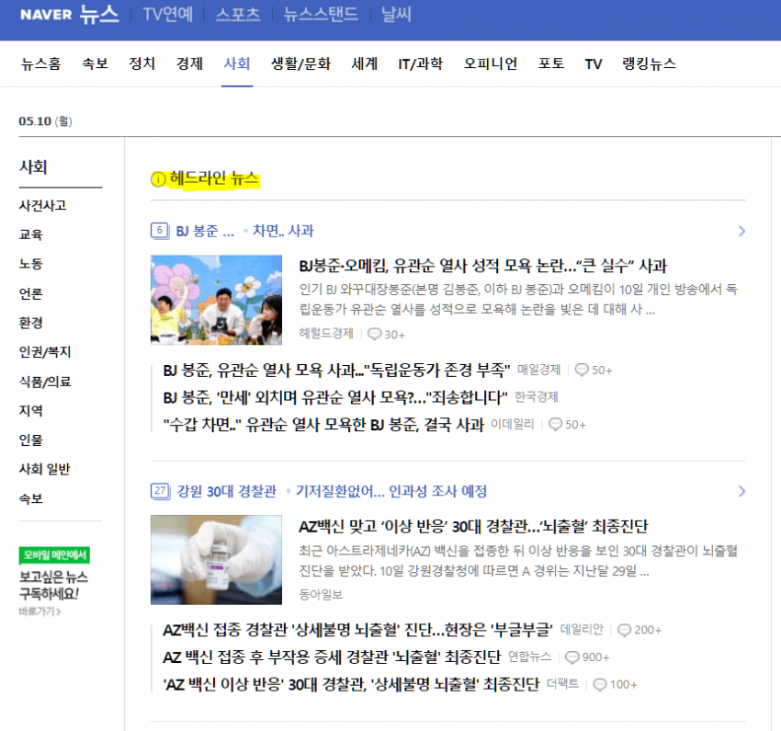
Task: Open 스포츠 in the header
Action: click(238, 14)
